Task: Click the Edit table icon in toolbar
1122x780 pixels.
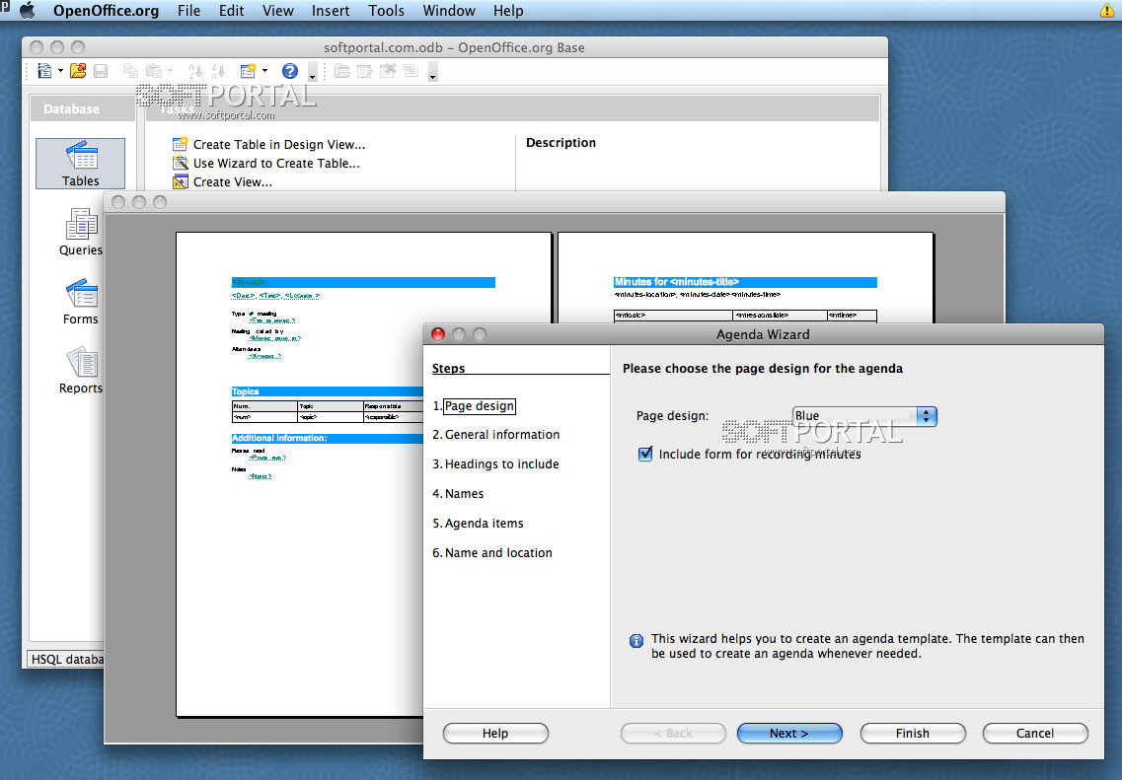Action: tap(365, 71)
